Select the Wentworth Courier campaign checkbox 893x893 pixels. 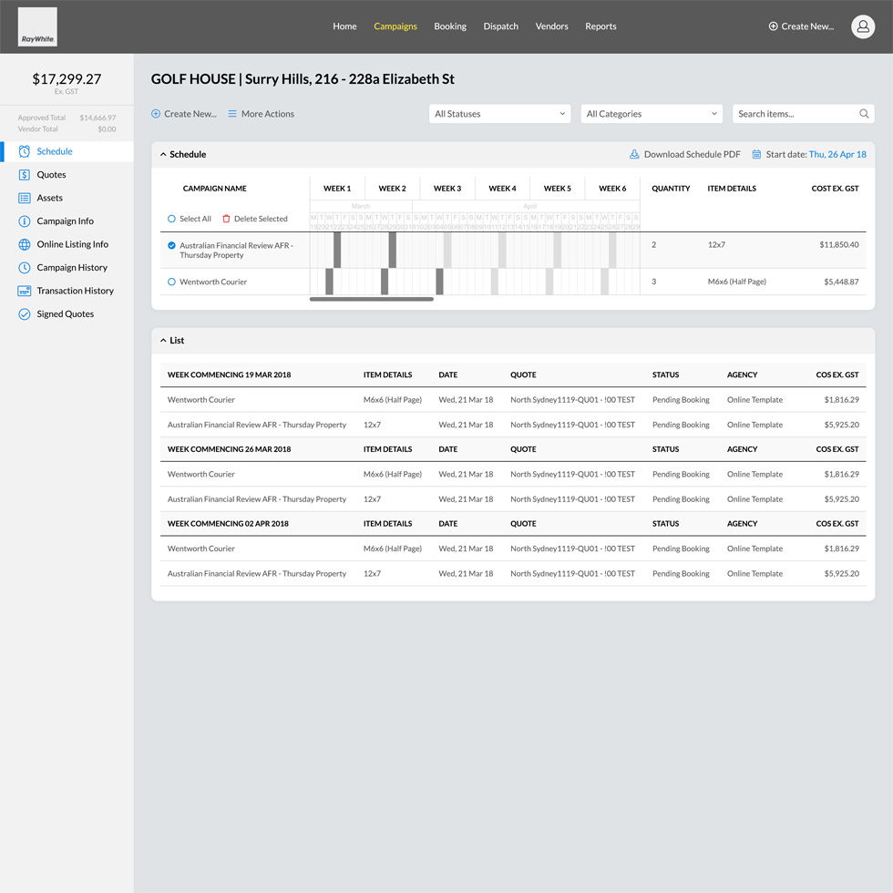coord(170,282)
